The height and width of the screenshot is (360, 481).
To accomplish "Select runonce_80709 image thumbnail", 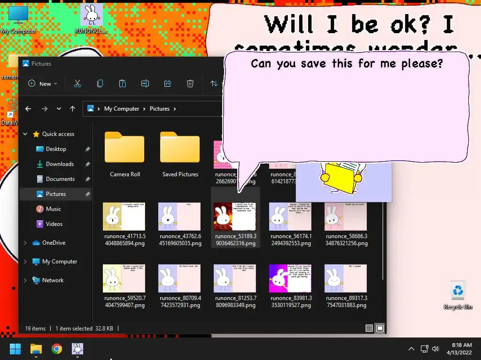I will (180, 278).
